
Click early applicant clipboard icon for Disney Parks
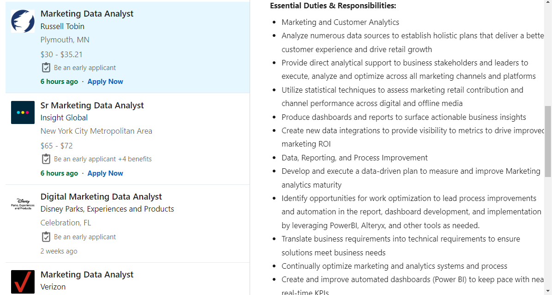(46, 237)
